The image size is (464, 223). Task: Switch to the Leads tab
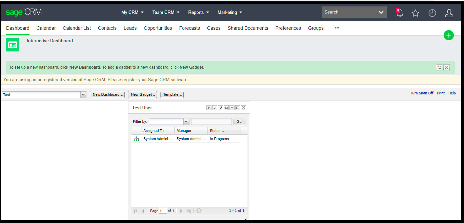(x=130, y=28)
